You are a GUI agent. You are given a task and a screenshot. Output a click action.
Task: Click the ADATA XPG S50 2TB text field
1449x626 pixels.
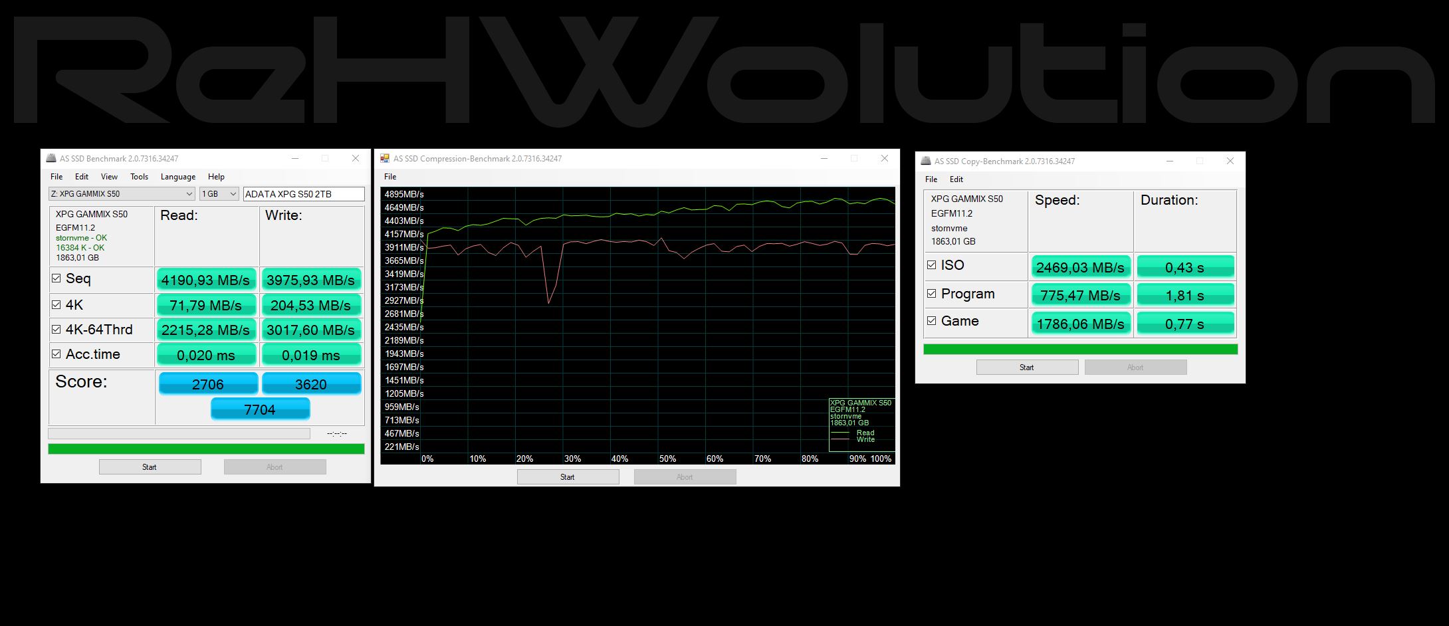[x=304, y=194]
